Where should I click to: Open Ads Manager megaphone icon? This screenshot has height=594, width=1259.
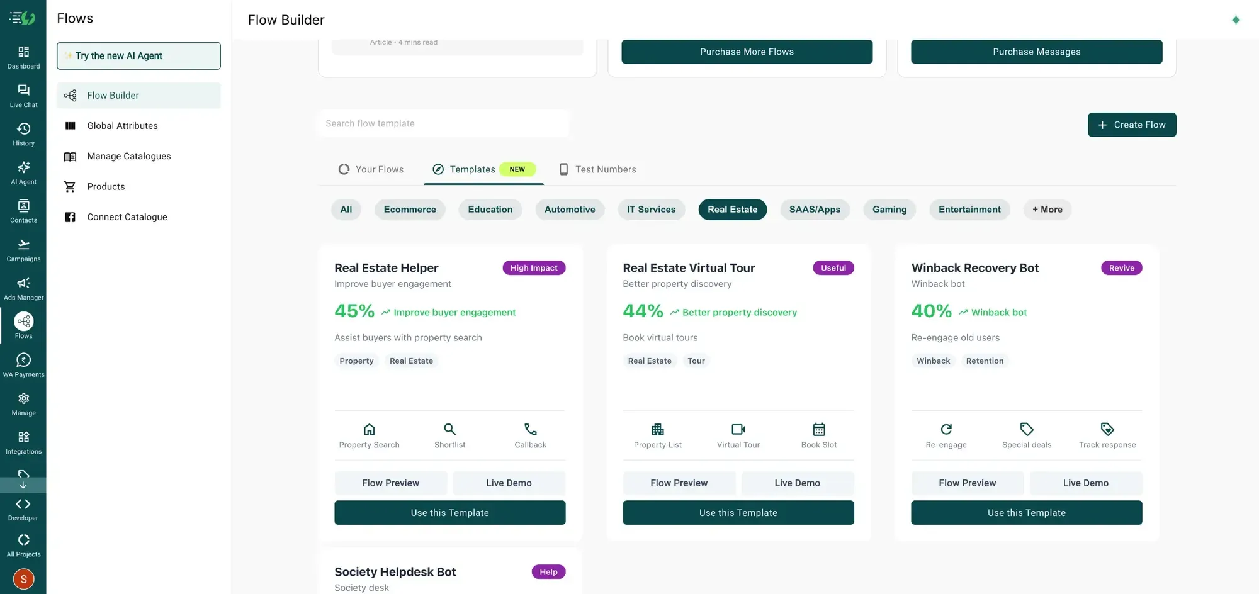tap(23, 283)
